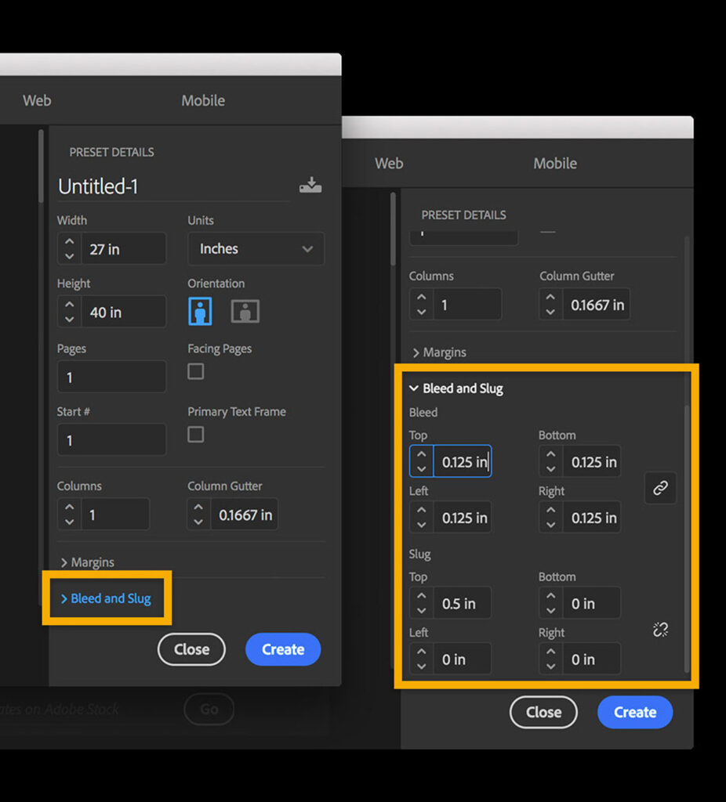Select the landscape orientation icon
726x802 pixels.
tap(245, 311)
